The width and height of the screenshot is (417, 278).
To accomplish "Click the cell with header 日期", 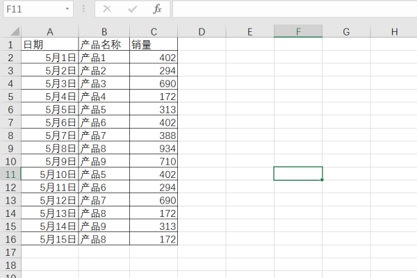I will 50,44.
